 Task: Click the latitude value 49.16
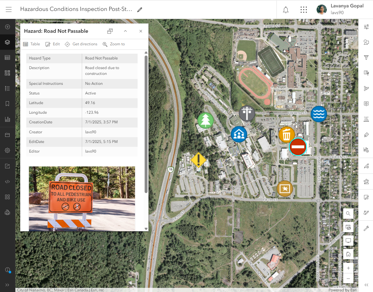tap(90, 103)
